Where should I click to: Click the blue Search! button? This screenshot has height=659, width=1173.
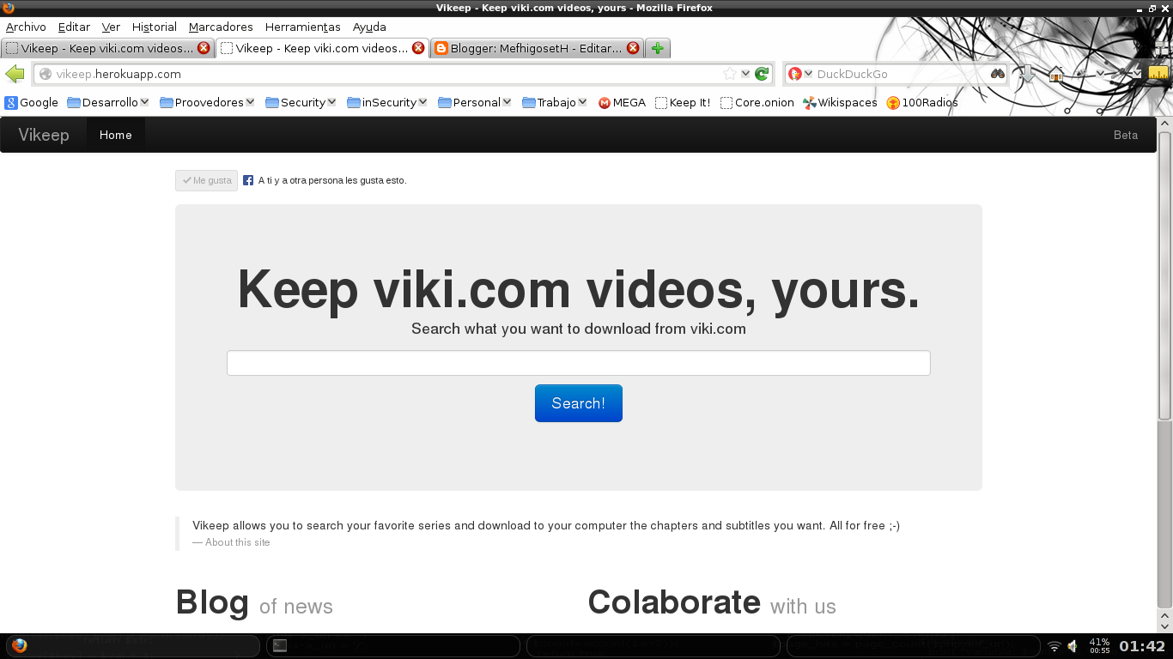pos(579,403)
